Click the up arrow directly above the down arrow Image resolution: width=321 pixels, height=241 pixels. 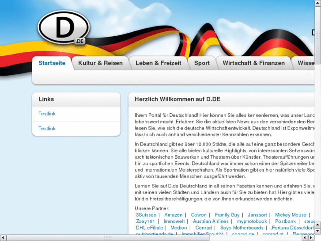(318, 225)
